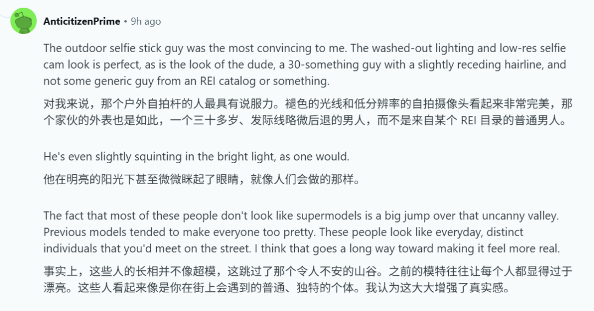Viewport: 594px width, 311px height.
Task: Click the line starting "individuals that you'd meet"
Action: pyautogui.click(x=301, y=248)
